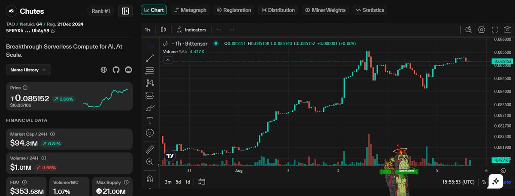
Task: Expand the Name History dropdown
Action: click(28, 70)
